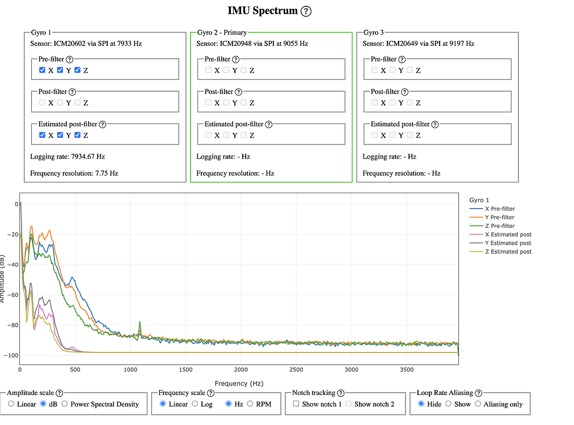
Task: Click Amplitude scale help icon
Action: (60, 393)
